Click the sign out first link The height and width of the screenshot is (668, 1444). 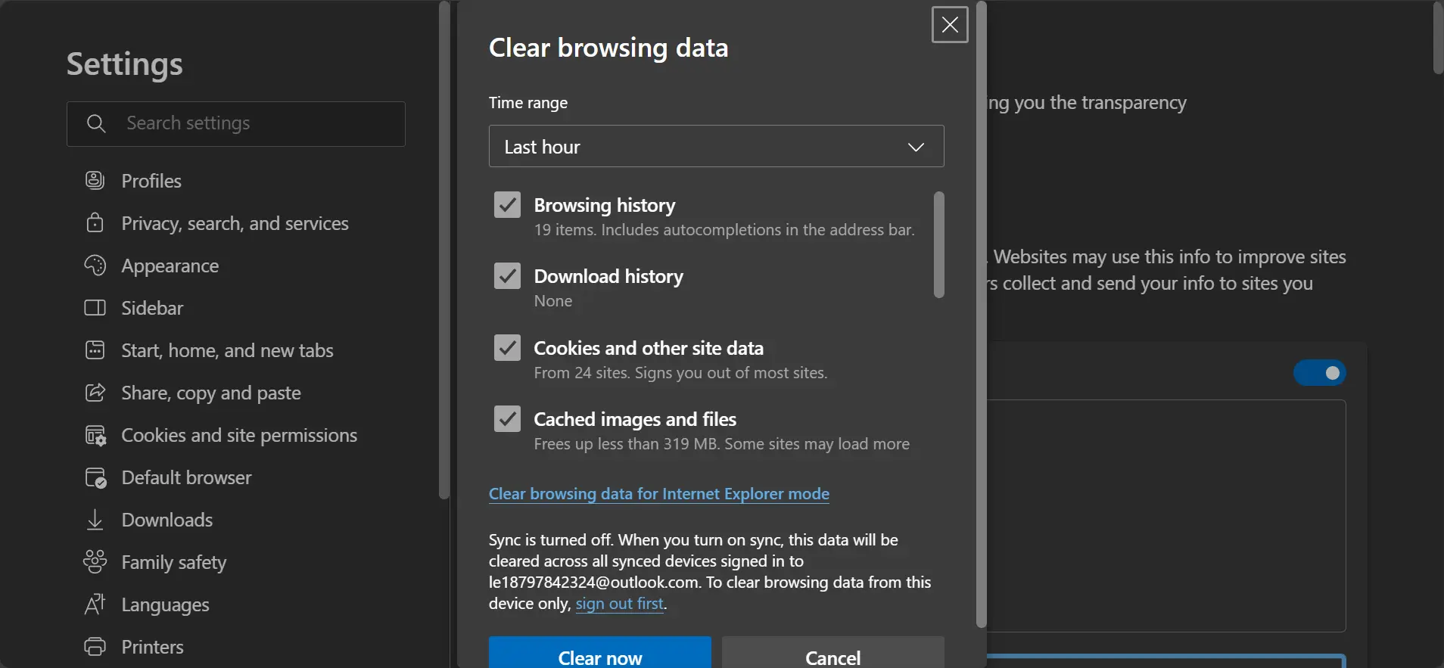tap(619, 603)
